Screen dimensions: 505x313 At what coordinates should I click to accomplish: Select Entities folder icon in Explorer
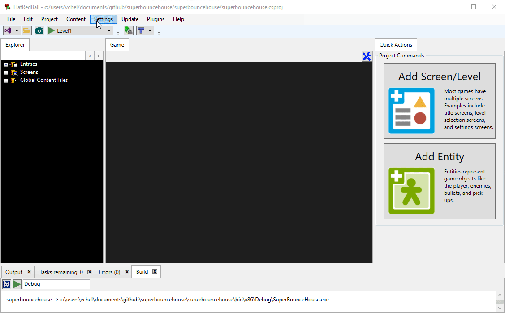[14, 64]
